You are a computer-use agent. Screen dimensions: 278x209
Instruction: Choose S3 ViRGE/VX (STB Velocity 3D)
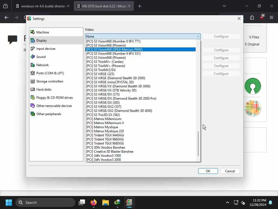(x=140, y=90)
